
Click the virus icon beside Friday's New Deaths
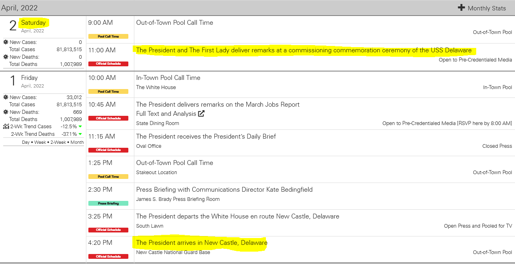pos(6,112)
